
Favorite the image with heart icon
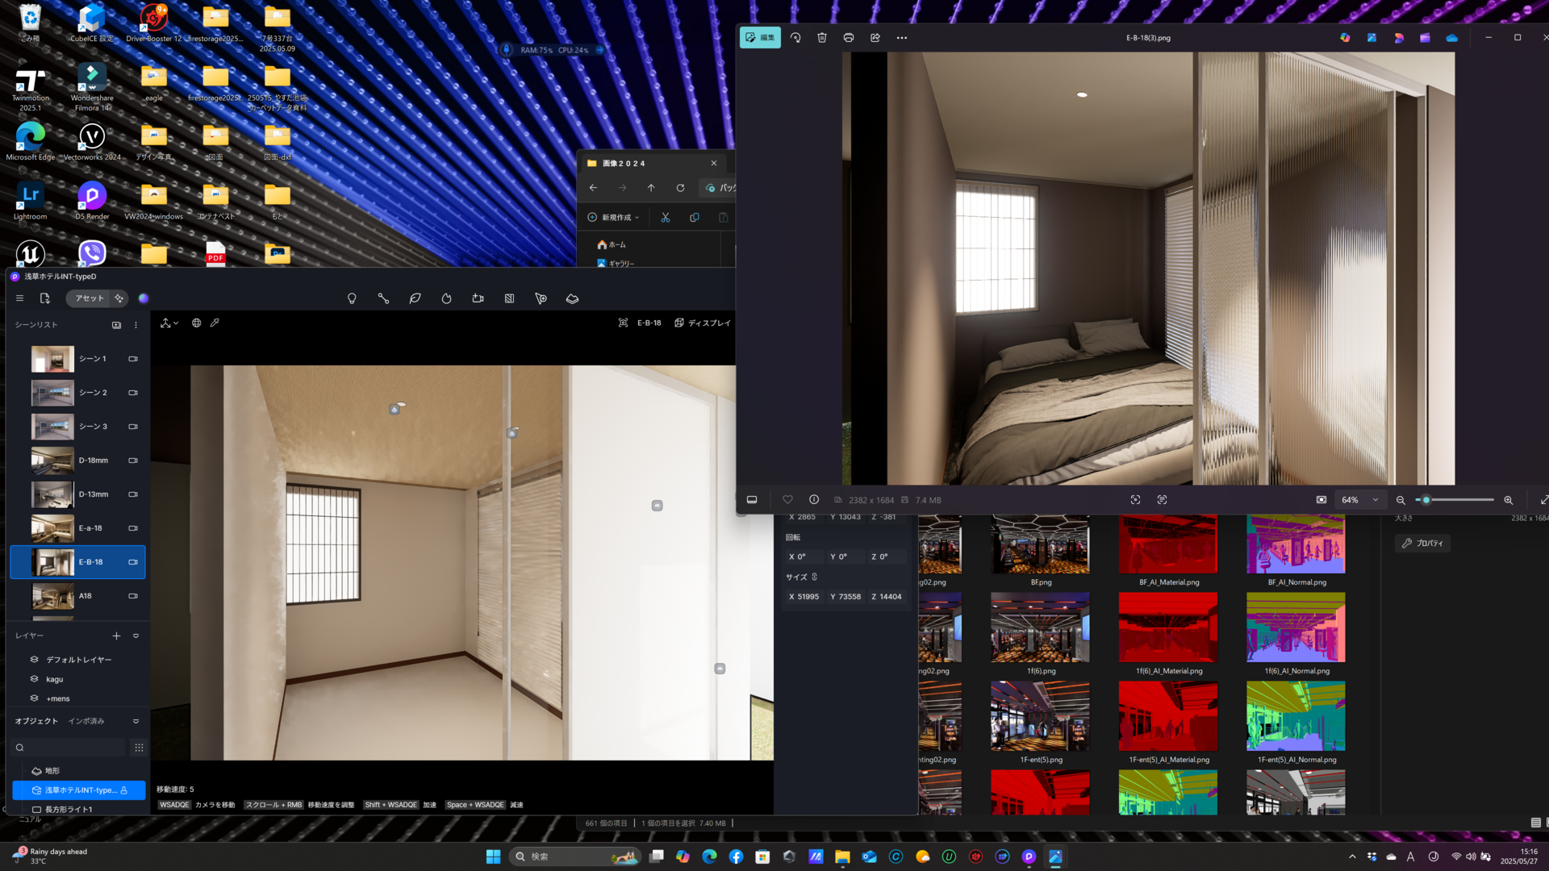[787, 500]
